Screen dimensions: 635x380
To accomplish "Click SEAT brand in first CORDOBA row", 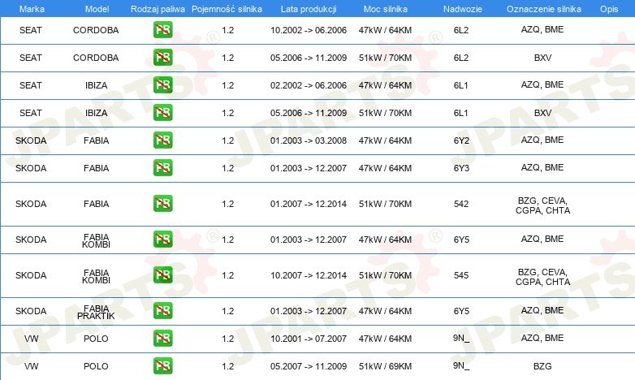I will (x=31, y=30).
